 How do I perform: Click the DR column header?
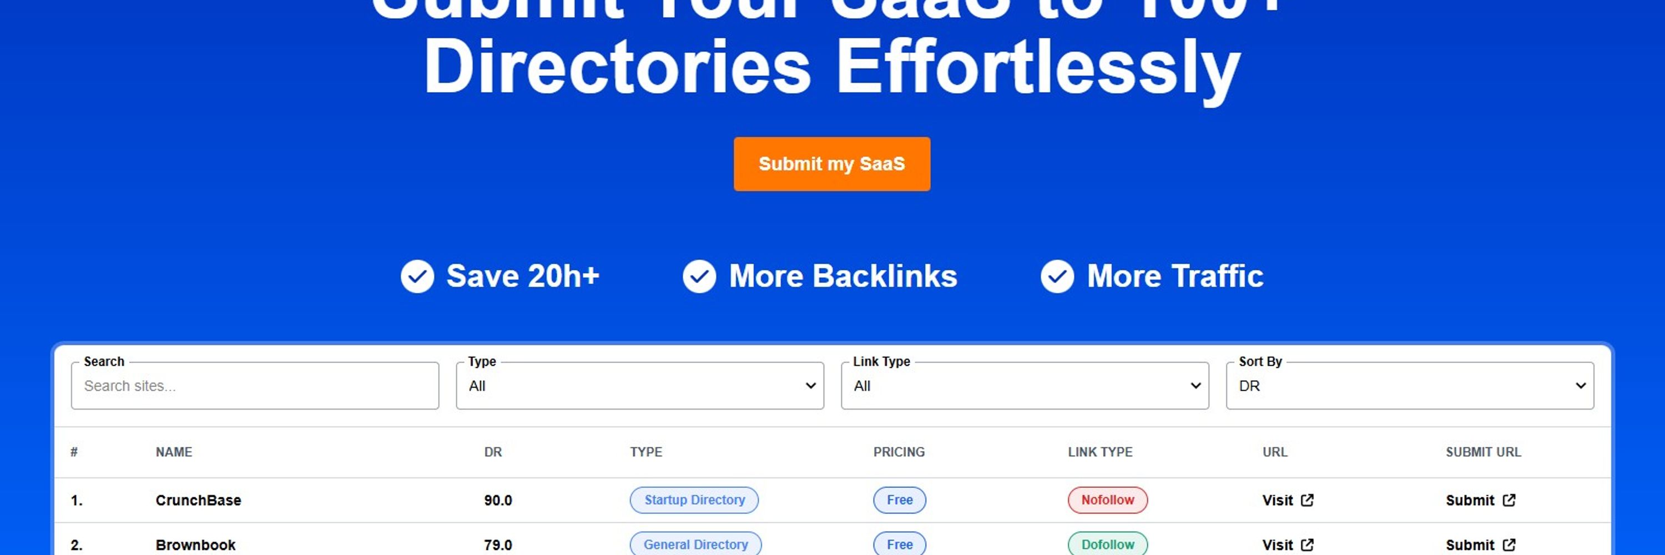point(492,452)
